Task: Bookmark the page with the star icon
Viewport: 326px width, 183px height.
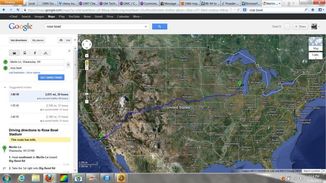Action: [231, 10]
